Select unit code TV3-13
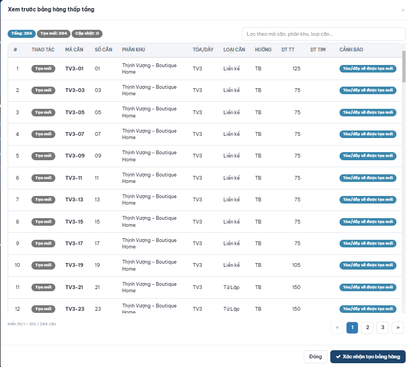 pyautogui.click(x=74, y=200)
